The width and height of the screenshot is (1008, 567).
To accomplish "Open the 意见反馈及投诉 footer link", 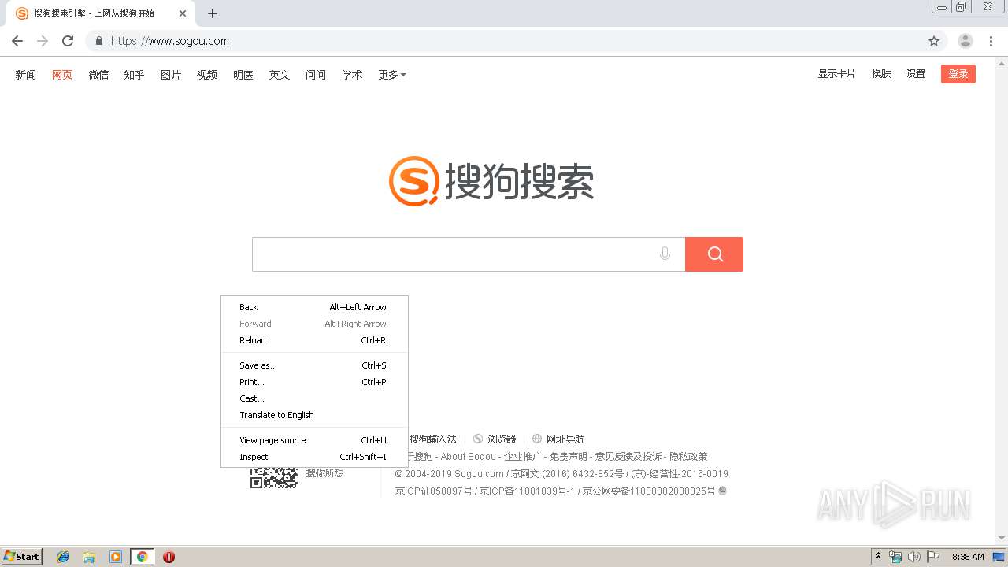I will point(628,457).
